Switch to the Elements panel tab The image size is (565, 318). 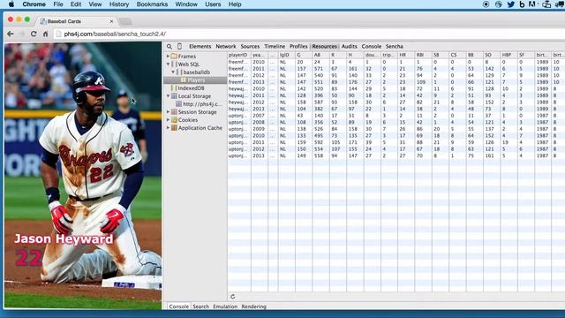click(x=200, y=46)
